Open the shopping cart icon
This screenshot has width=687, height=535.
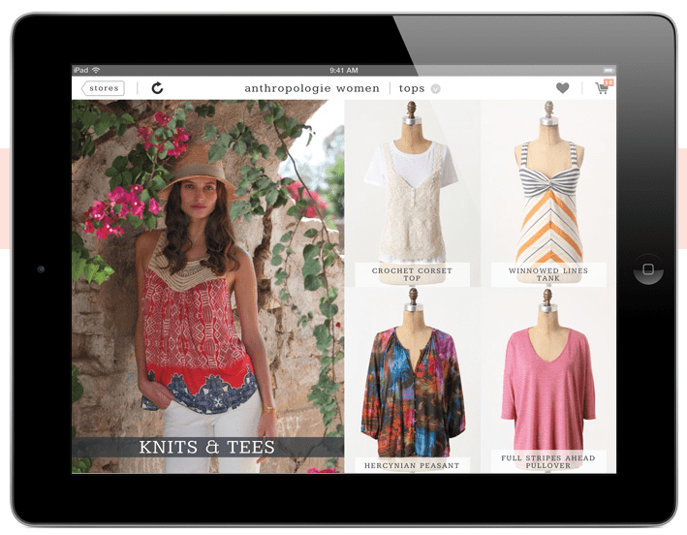602,88
